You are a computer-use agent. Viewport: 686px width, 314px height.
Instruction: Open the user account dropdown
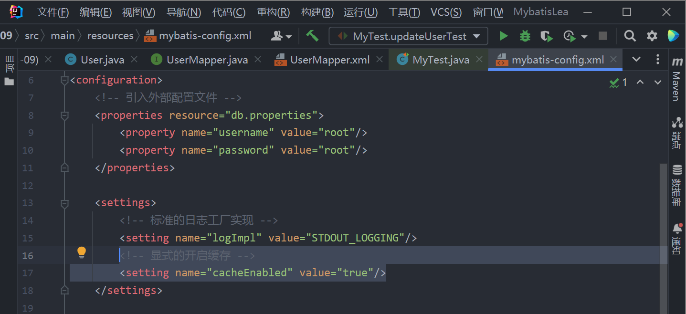click(282, 36)
